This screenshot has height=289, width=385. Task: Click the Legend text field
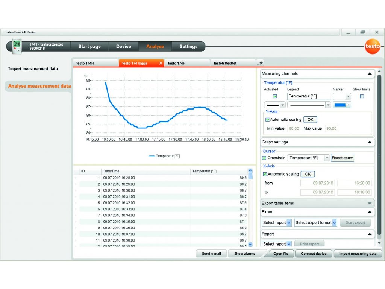(x=309, y=96)
